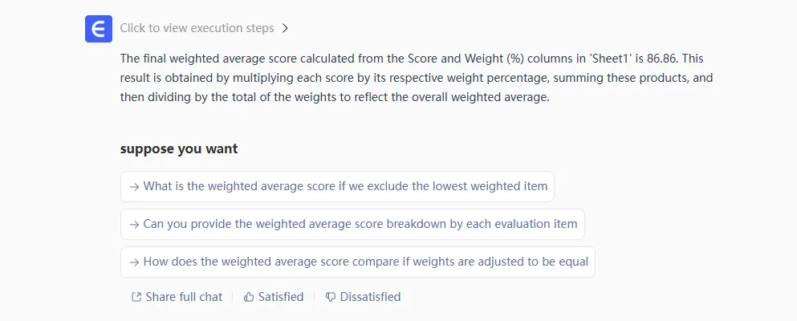
Task: Mark the answer as Dissatisfied
Action: pos(370,297)
